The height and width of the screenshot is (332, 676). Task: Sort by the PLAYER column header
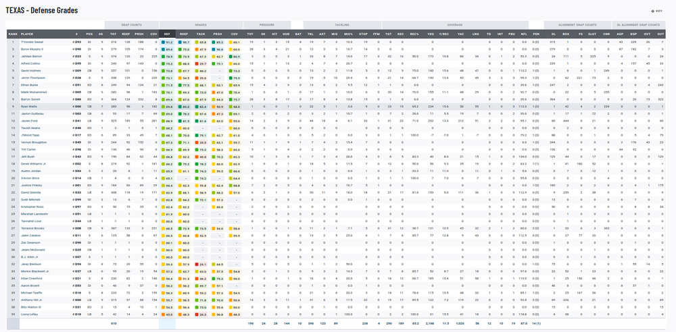coord(27,32)
